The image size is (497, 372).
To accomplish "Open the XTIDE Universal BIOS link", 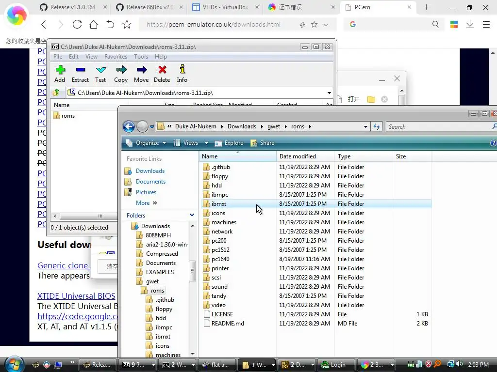I will [x=76, y=296].
